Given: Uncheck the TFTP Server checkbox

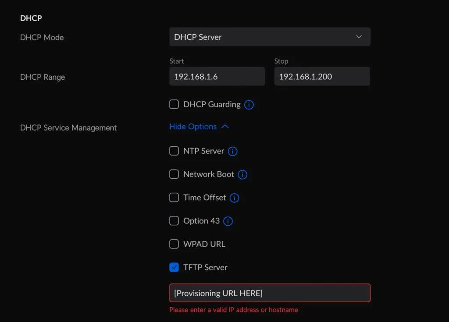Looking at the screenshot, I should point(174,267).
